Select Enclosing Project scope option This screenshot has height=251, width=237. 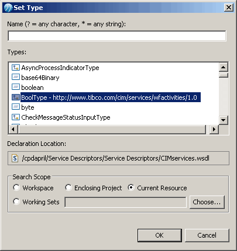(68, 187)
